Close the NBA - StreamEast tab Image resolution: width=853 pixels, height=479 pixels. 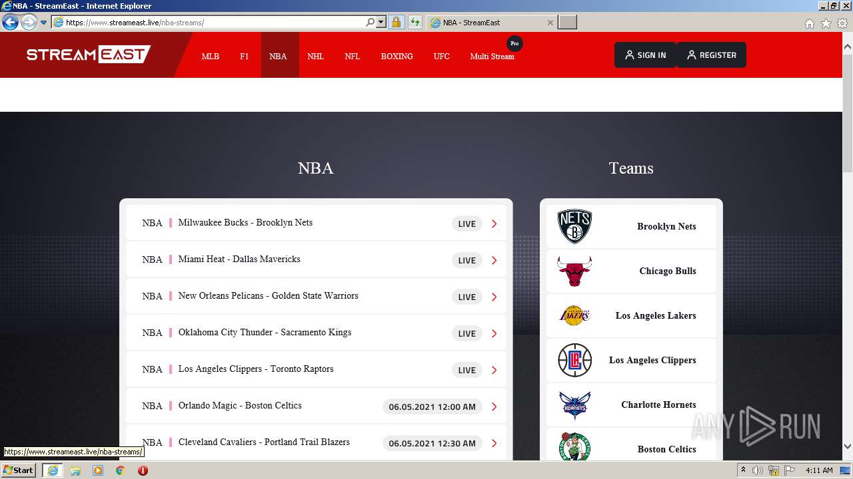click(x=550, y=23)
